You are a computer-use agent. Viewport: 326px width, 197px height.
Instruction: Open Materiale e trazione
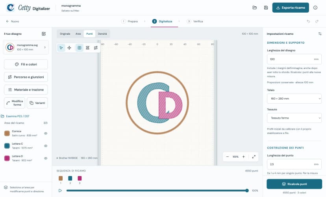tap(26, 90)
